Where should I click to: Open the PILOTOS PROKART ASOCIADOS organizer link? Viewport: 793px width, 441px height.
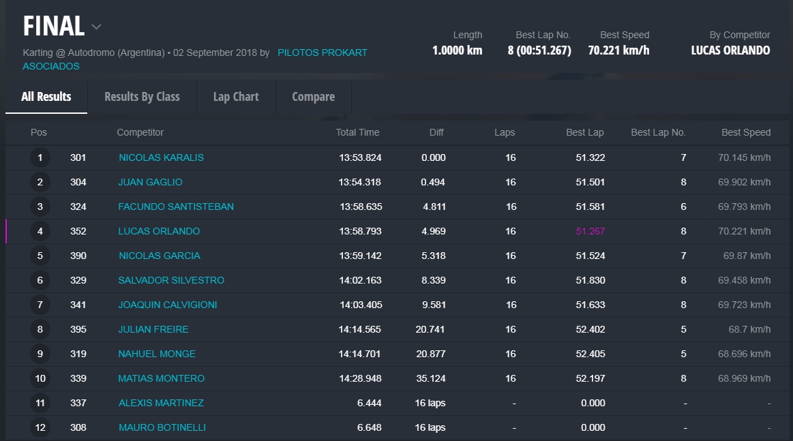(322, 52)
